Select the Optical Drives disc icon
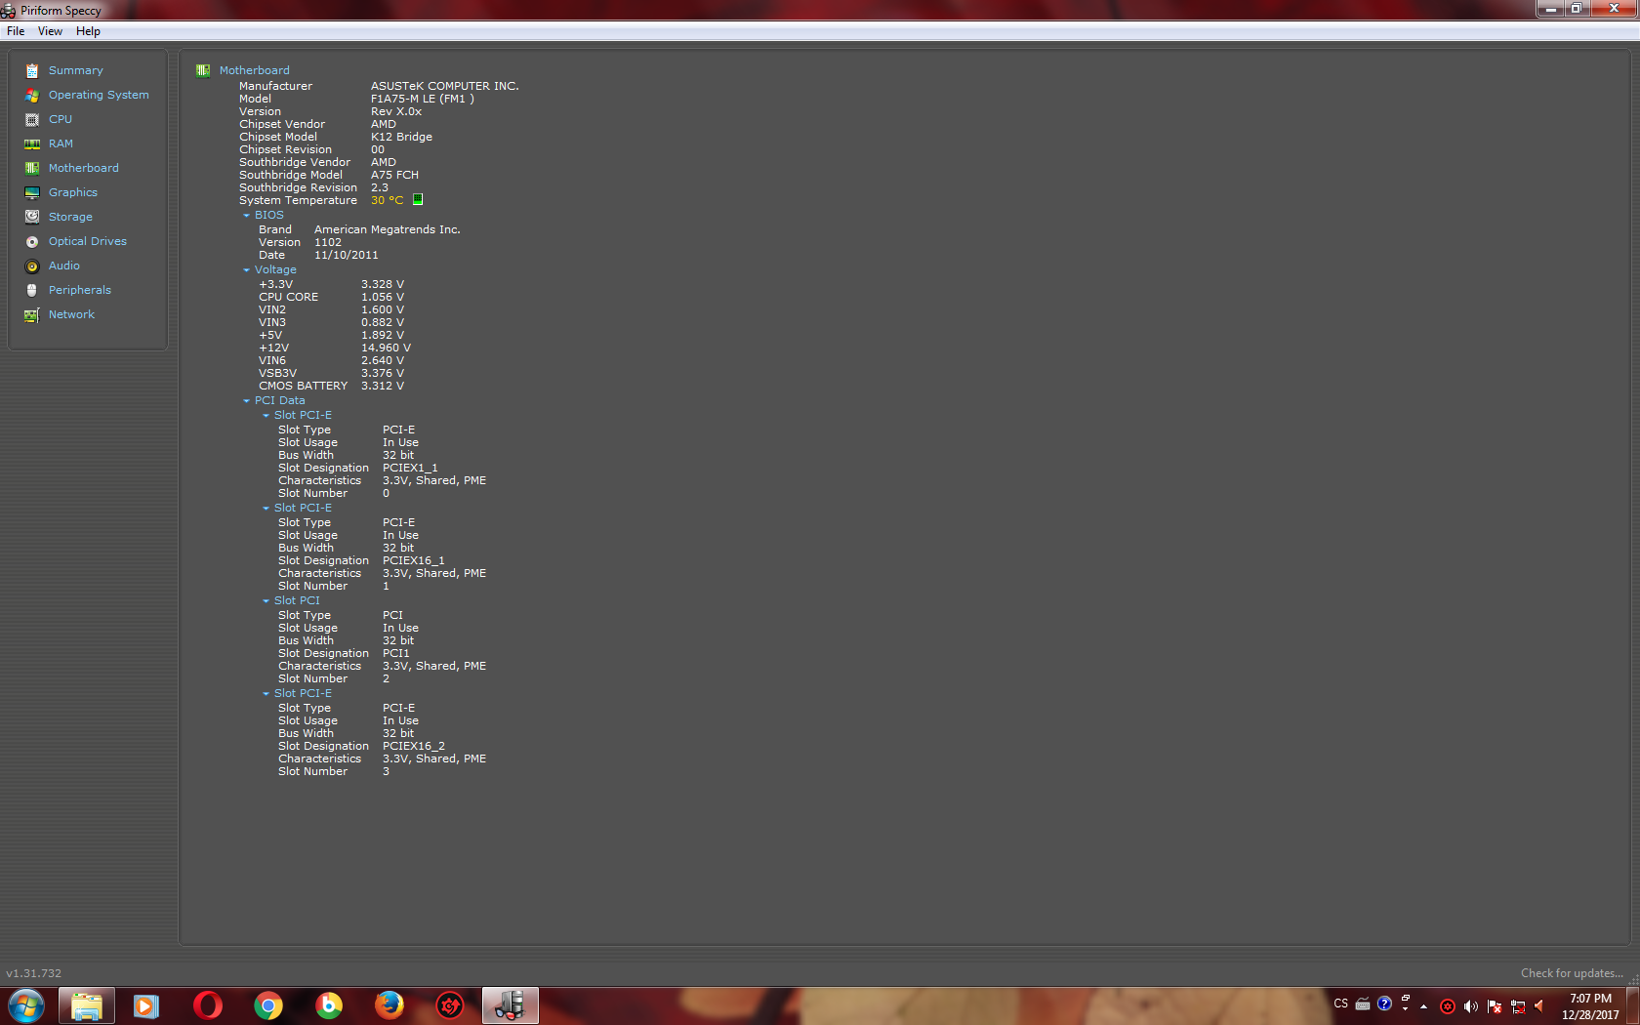 [x=32, y=241]
